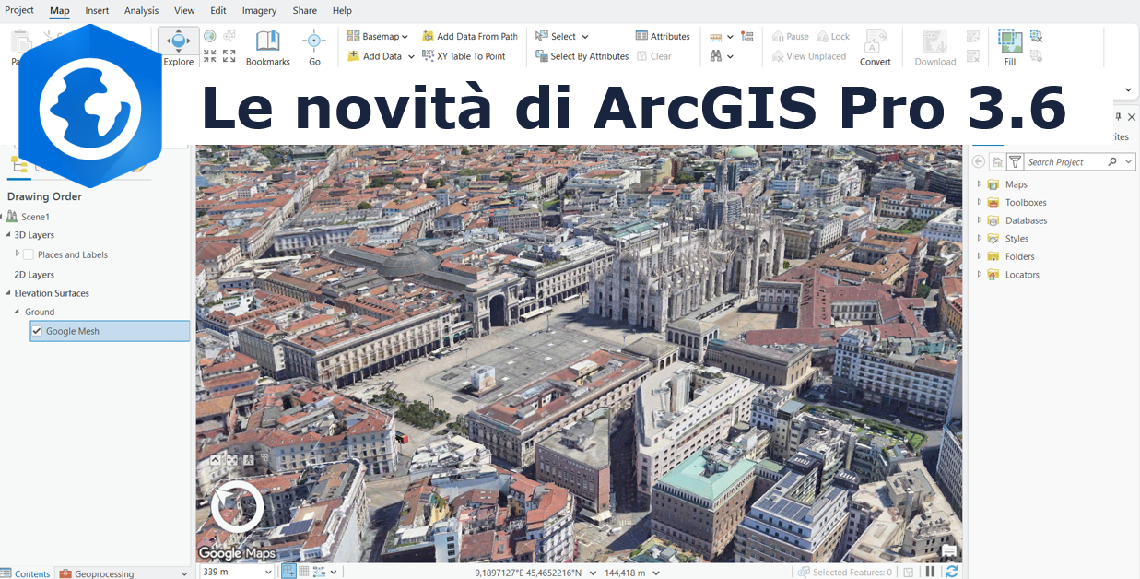Click the grid icon in status bar

coord(304,572)
